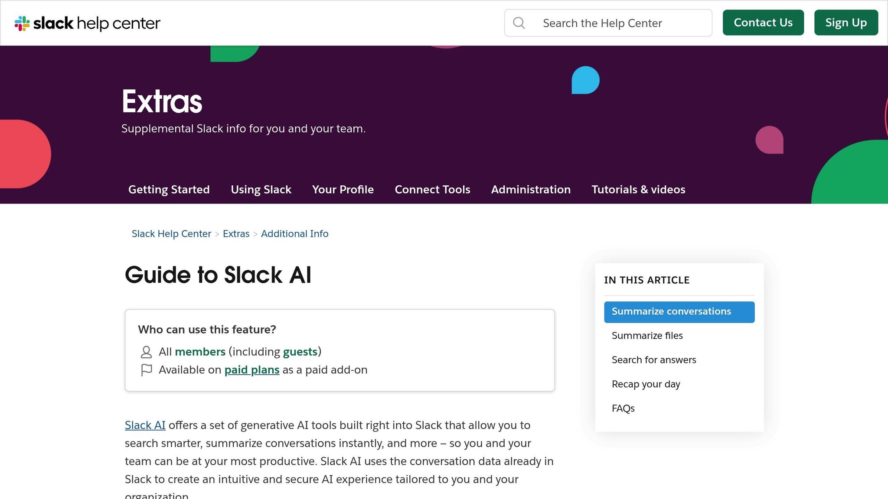888x499 pixels.
Task: Open the Using Slack menu
Action: pyautogui.click(x=261, y=190)
